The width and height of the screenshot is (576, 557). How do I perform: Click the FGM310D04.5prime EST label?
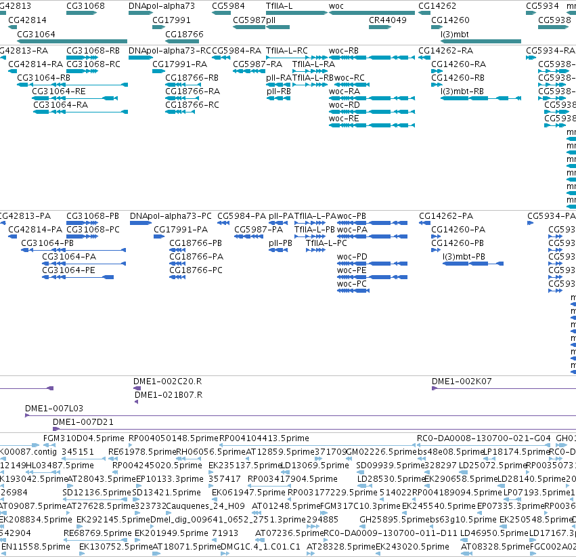point(84,438)
